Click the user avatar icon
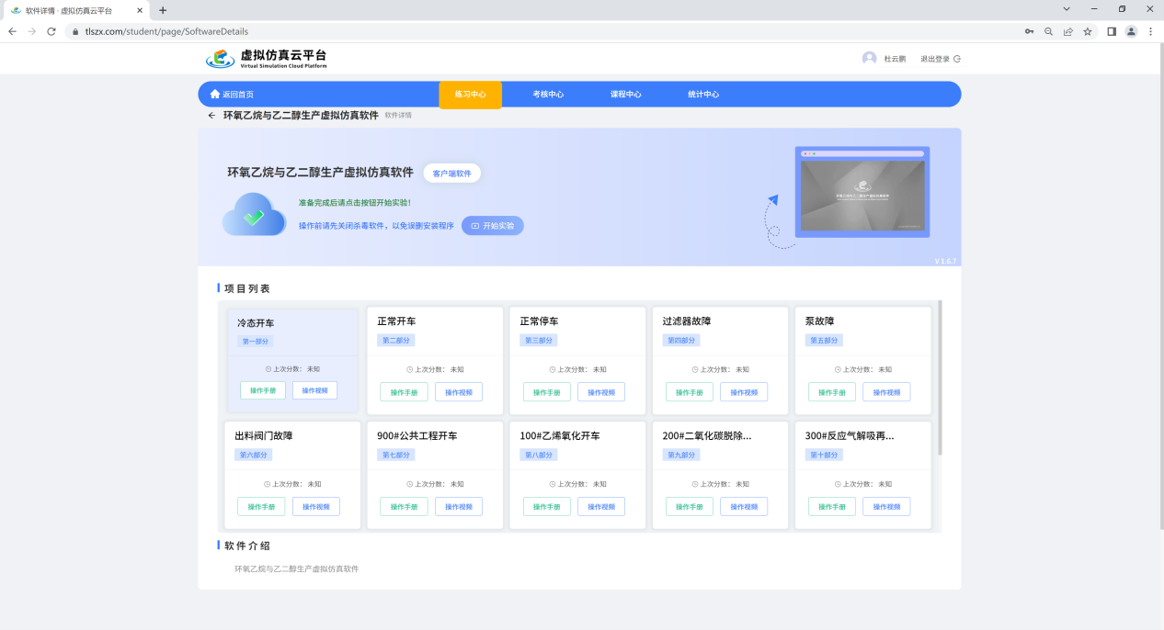Screen dimensions: 1164x630 869,58
